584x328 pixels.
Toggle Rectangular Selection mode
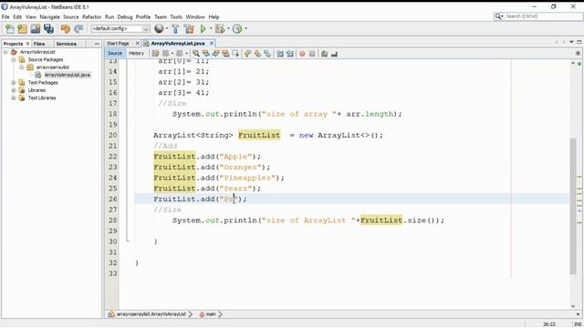point(235,54)
